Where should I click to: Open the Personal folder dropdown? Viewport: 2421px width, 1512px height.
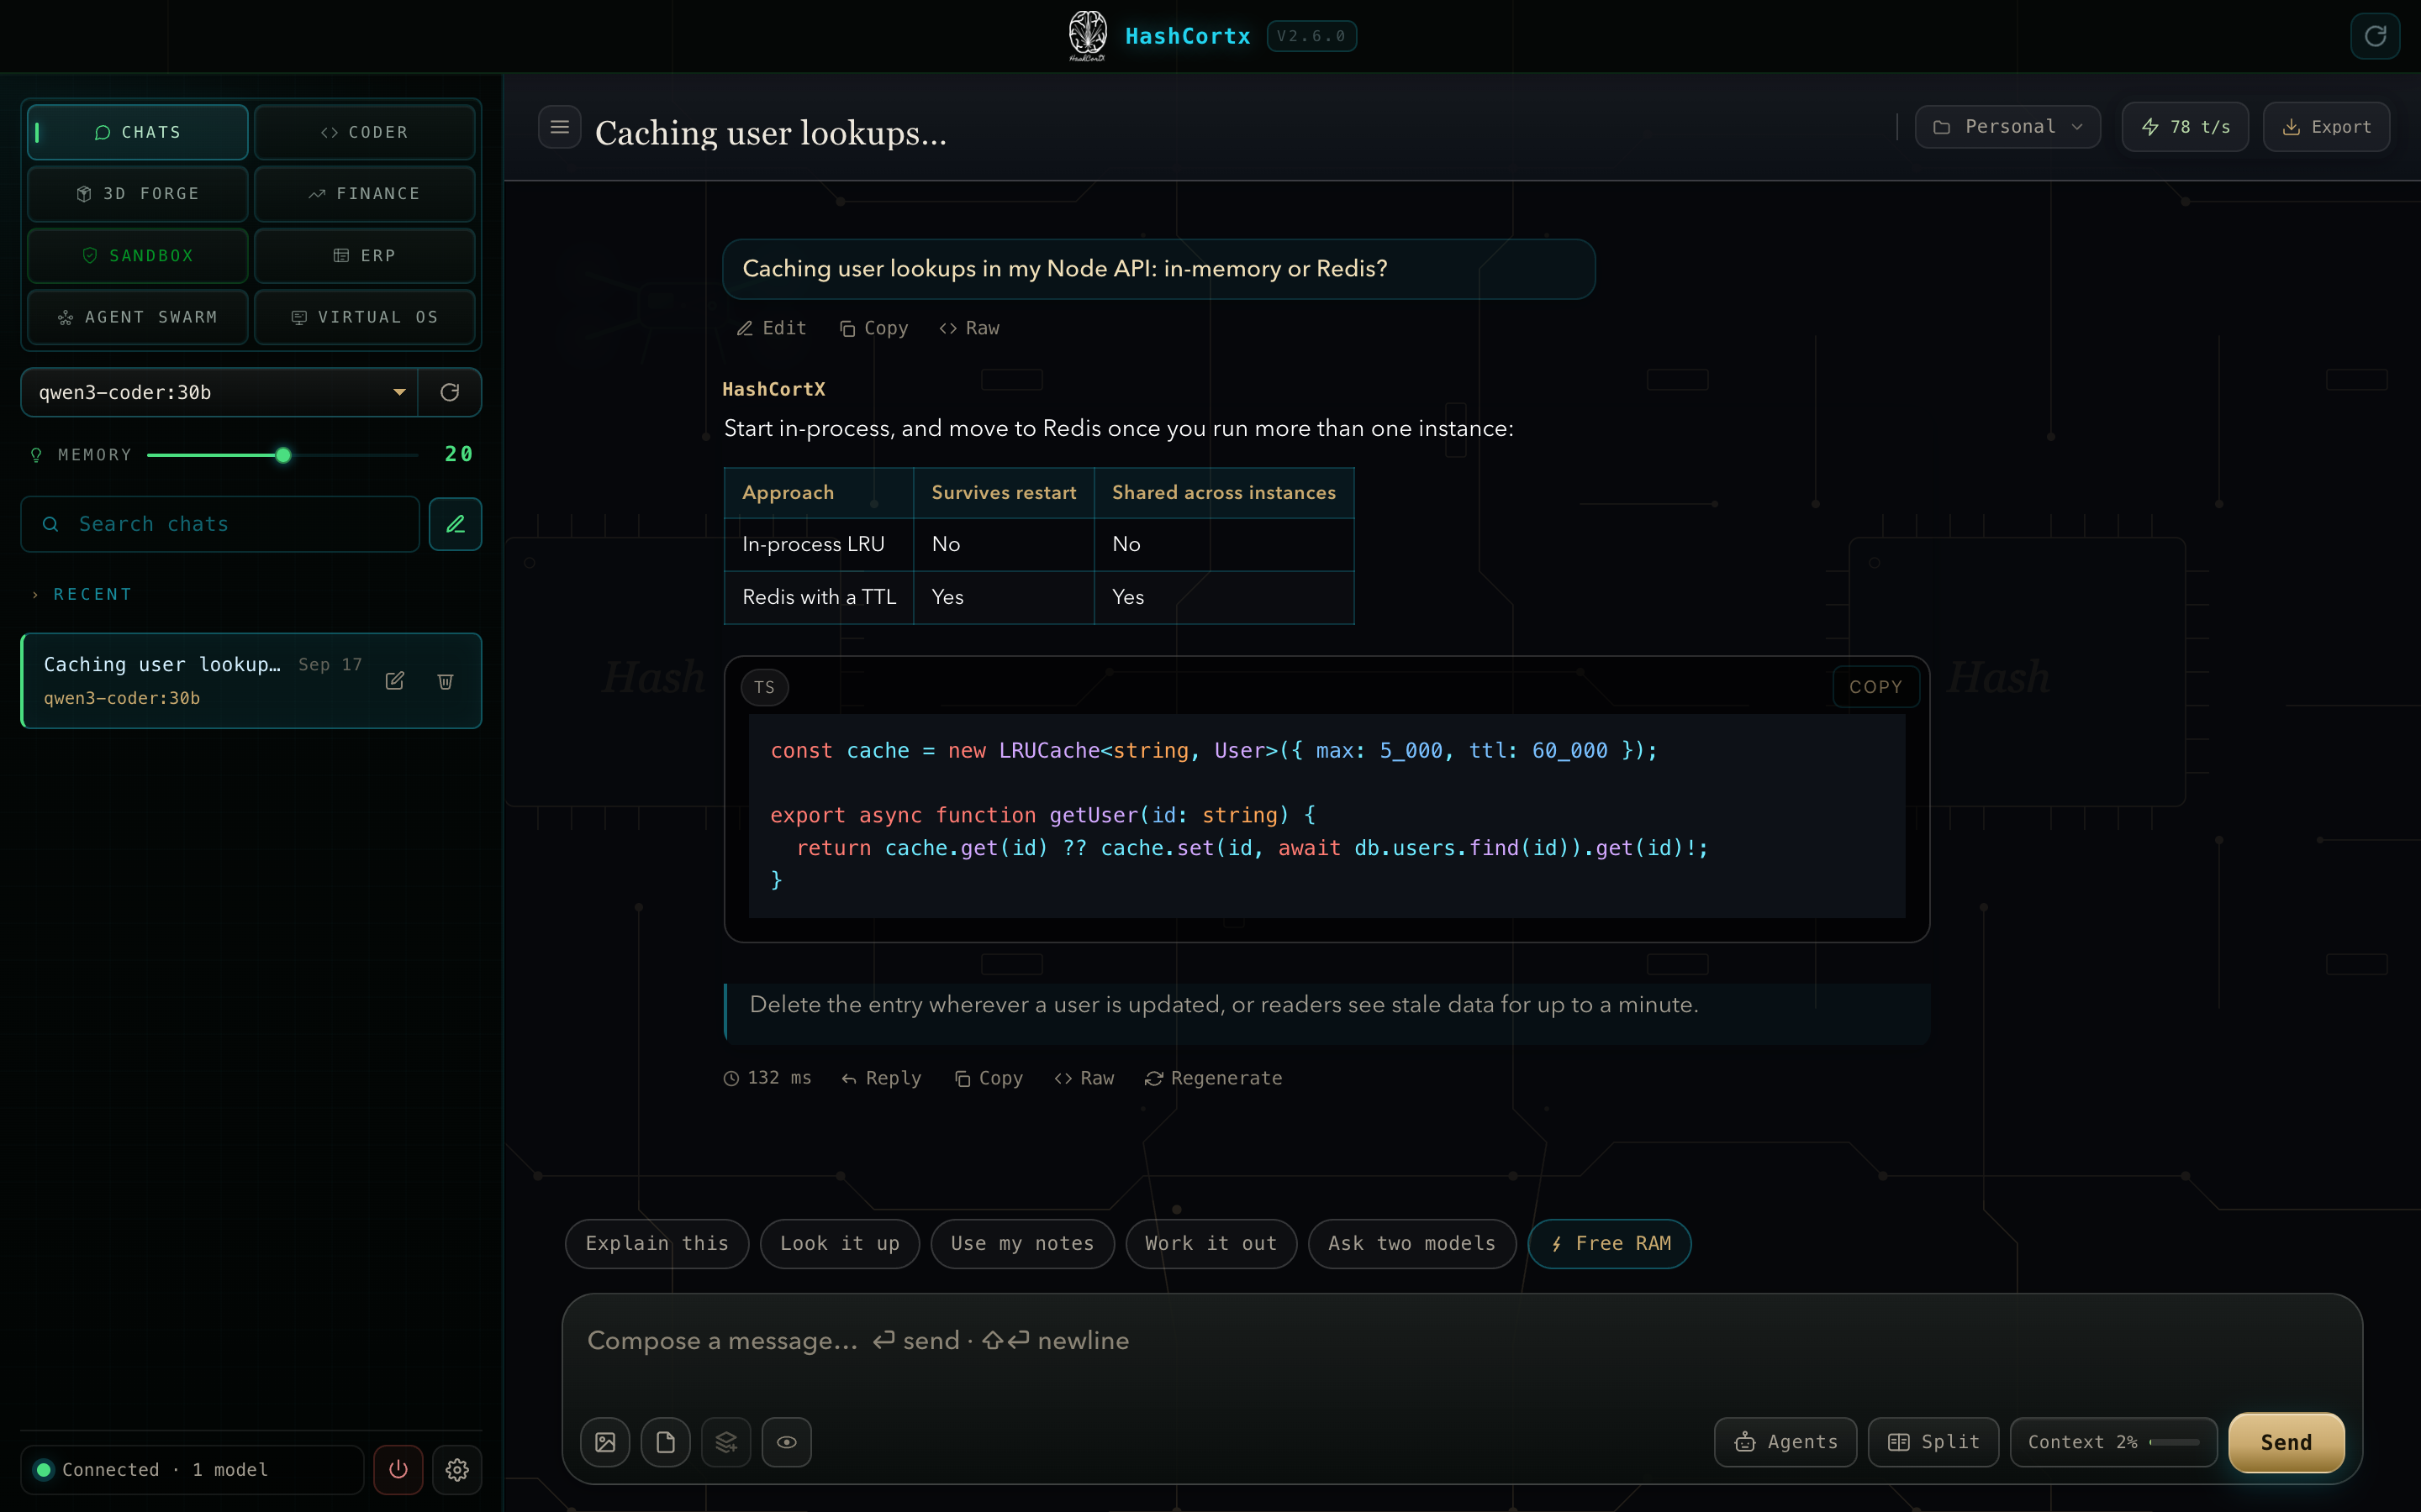point(2007,127)
